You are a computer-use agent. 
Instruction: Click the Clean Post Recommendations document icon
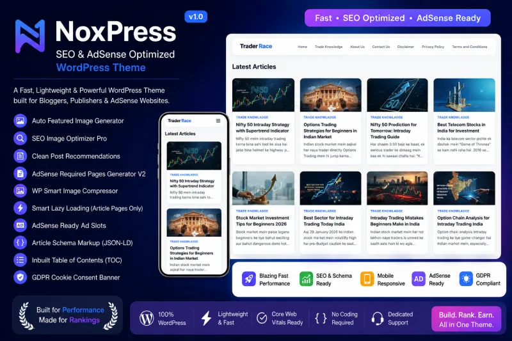20,156
